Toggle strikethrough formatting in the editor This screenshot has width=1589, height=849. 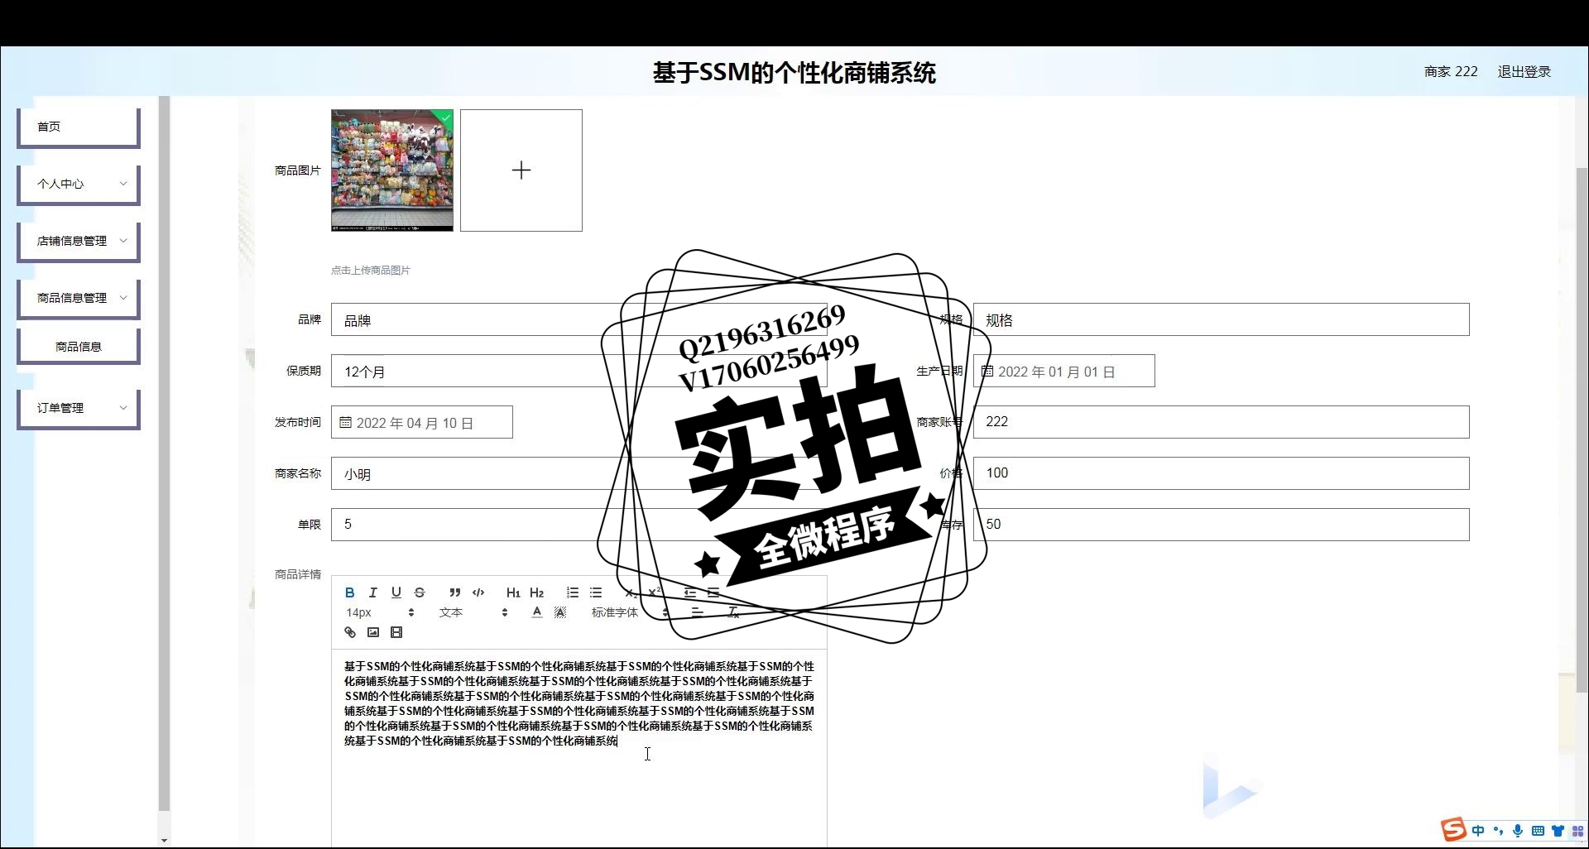pos(420,592)
